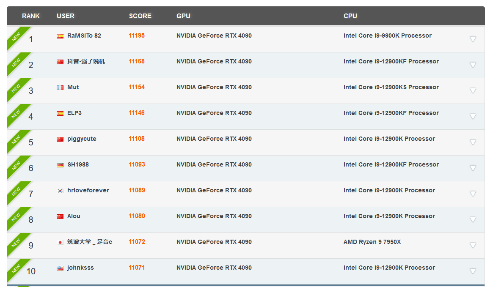Click US flag next to johnksss
Screen dimensions: 493x287
60,268
